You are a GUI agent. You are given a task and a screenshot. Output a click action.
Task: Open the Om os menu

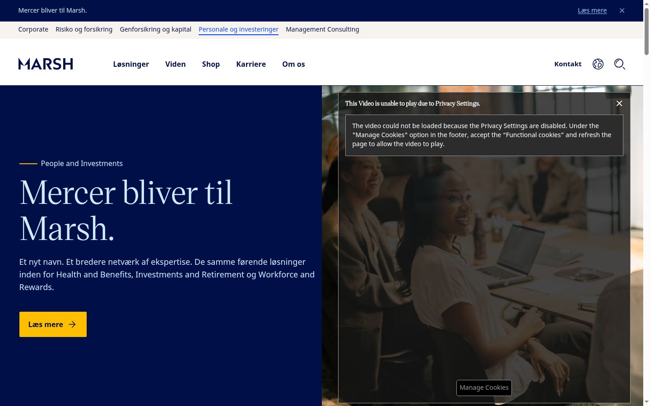[x=293, y=64]
